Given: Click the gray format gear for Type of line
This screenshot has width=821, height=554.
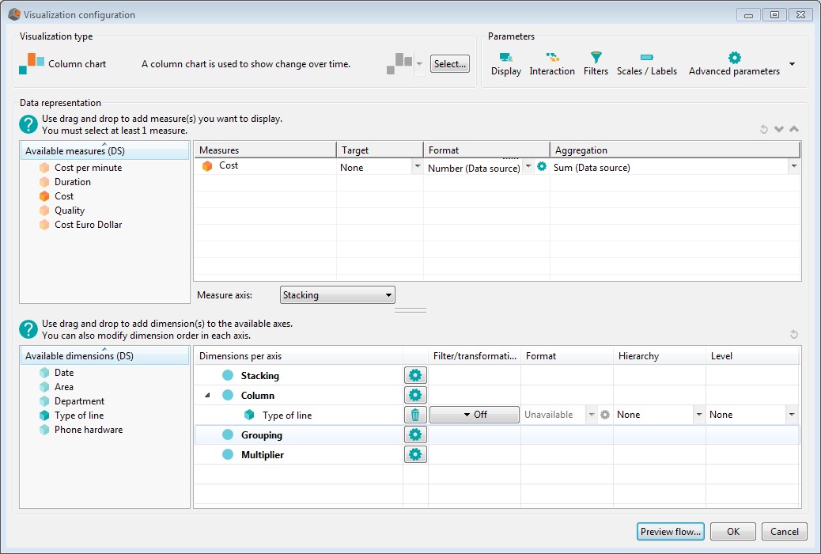Looking at the screenshot, I should [605, 415].
